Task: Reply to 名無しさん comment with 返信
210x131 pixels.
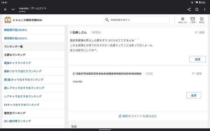Action: pyautogui.click(x=198, y=59)
